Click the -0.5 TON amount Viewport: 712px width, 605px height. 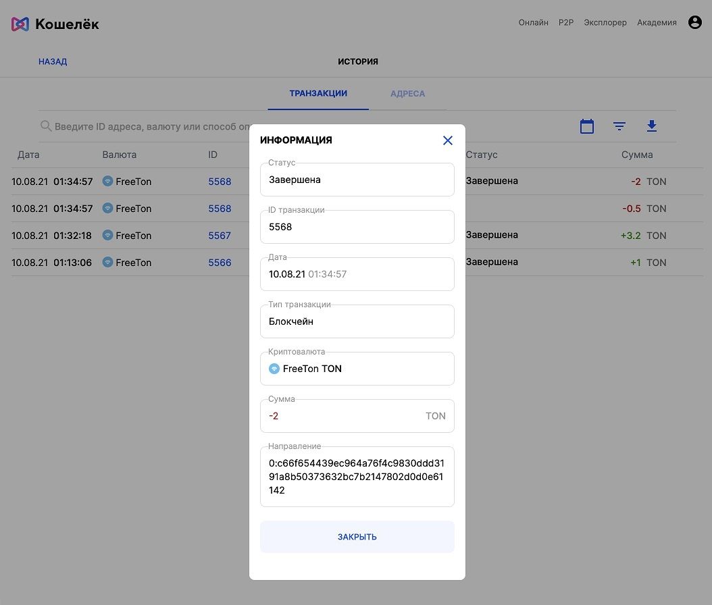(644, 209)
